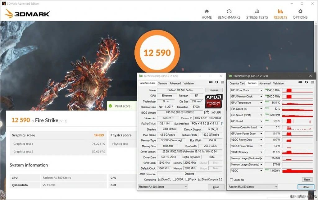Expand the GPU Temperature sensor dropdown

click(261, 102)
